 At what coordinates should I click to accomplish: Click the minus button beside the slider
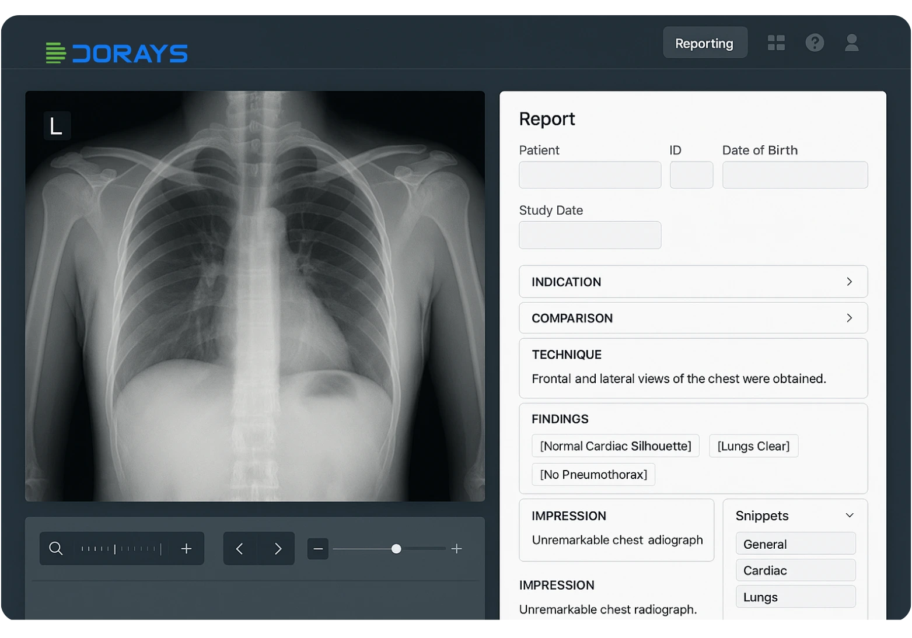click(x=318, y=549)
